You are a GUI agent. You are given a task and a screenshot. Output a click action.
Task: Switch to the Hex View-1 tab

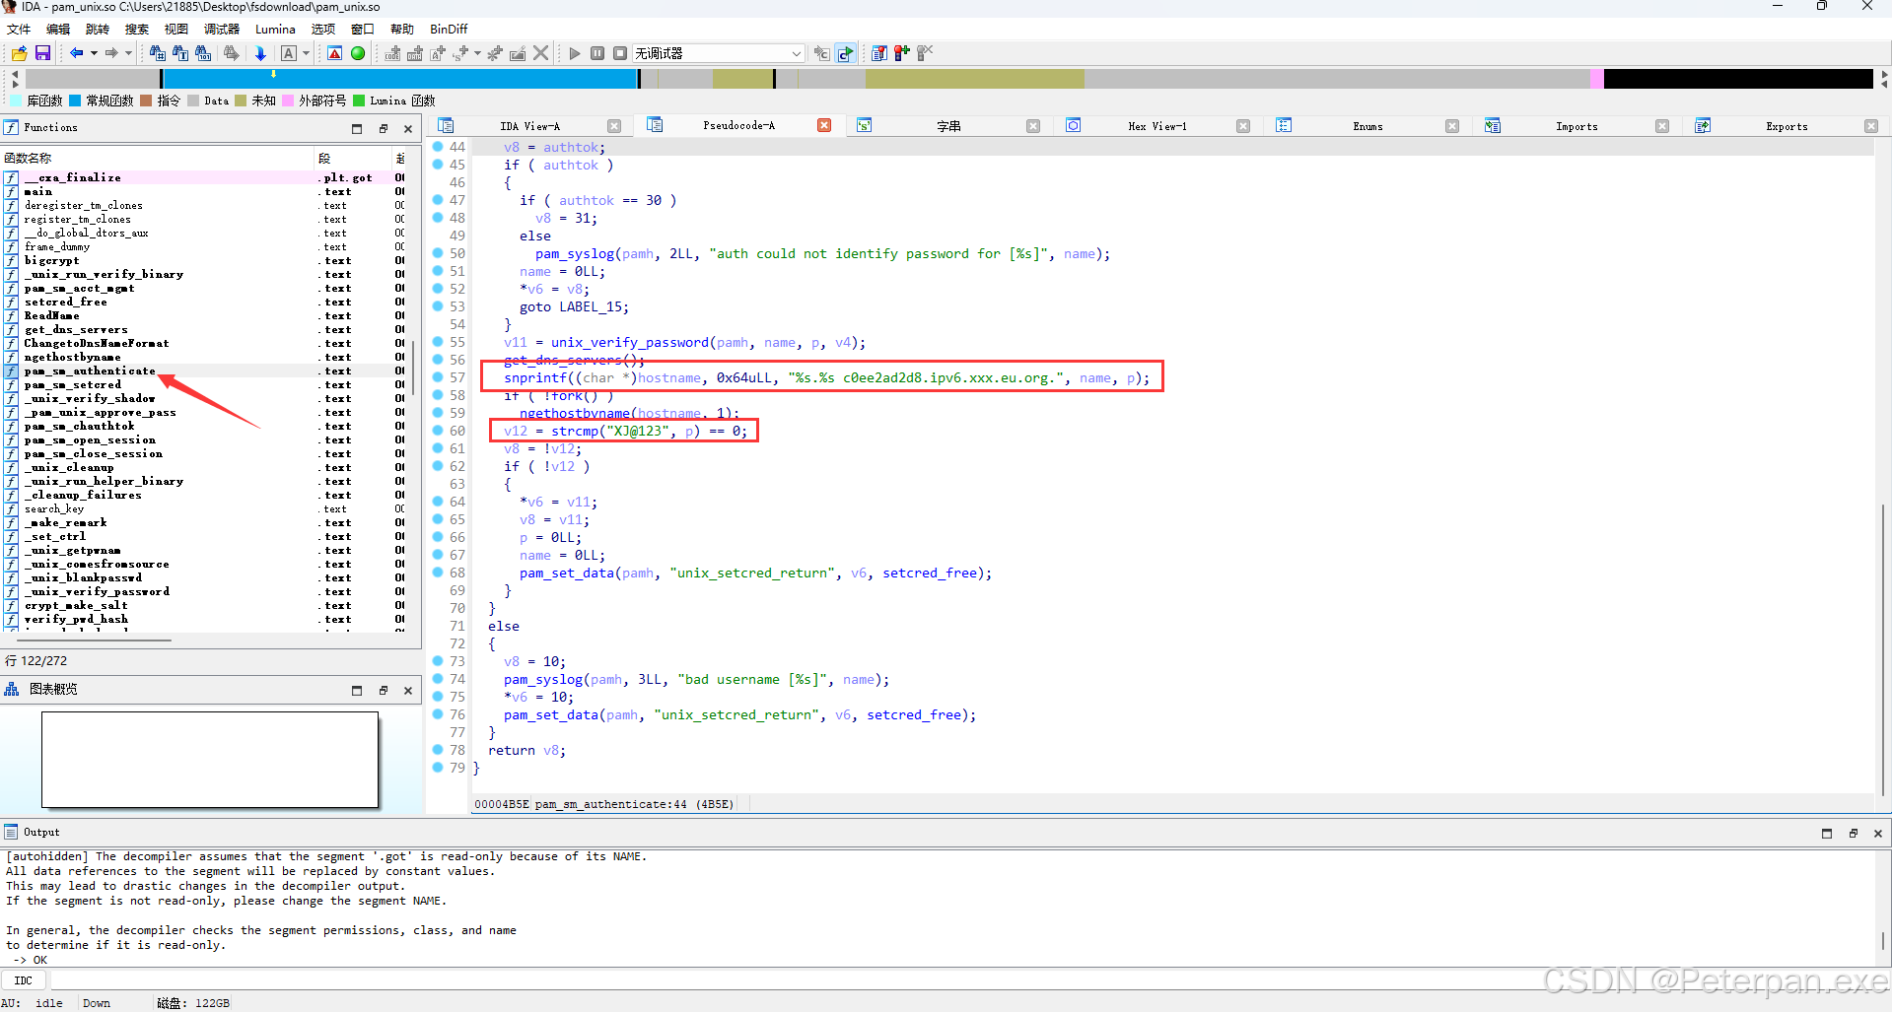(1156, 126)
